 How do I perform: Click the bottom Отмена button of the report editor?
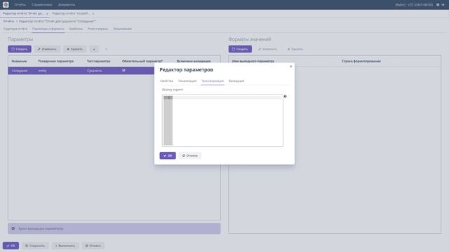[93, 246]
